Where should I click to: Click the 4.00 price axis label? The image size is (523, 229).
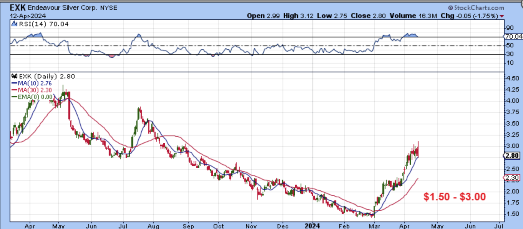point(512,101)
